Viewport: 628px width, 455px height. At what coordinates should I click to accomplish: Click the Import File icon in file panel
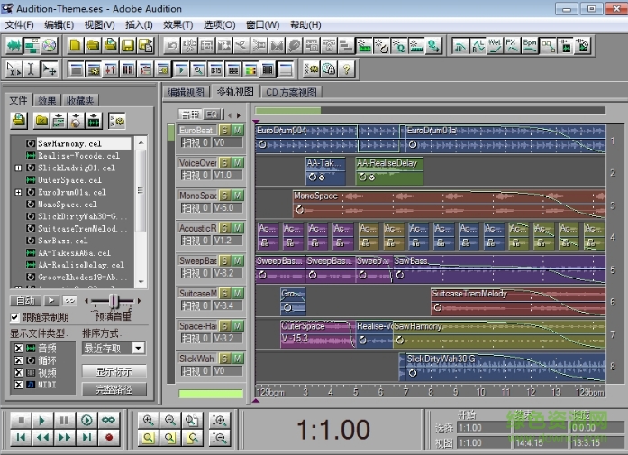19,121
